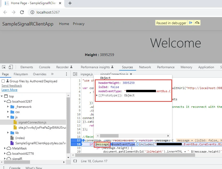Switch to the Elements panel tab
The width and height of the screenshot is (222, 169).
click(27, 67)
